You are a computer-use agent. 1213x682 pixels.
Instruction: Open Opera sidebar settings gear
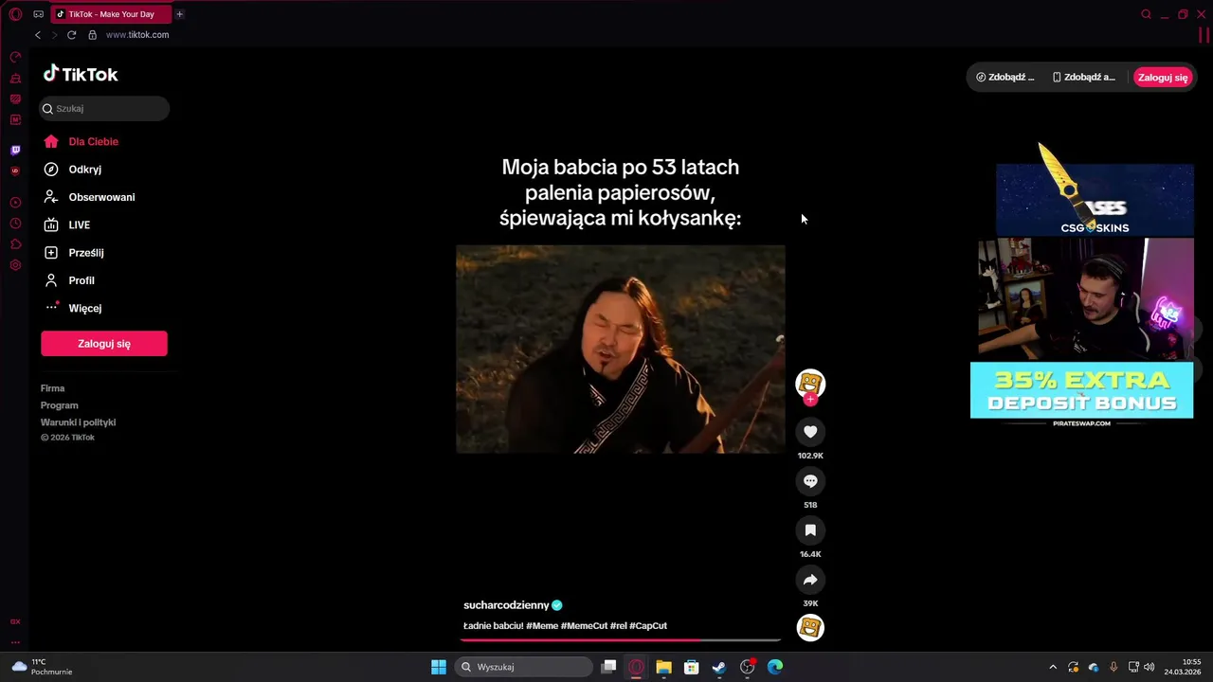tap(15, 265)
